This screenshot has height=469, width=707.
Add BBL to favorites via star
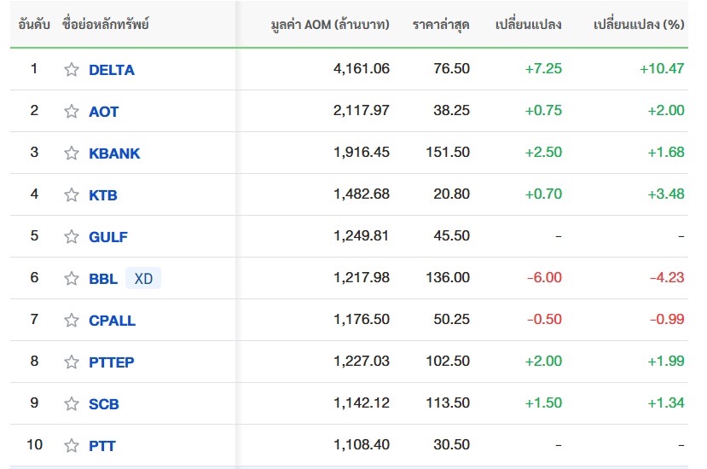[72, 278]
